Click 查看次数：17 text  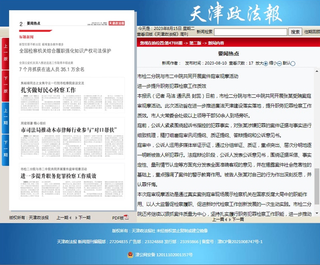[241, 63]
